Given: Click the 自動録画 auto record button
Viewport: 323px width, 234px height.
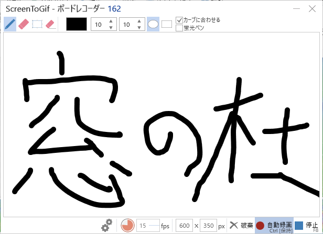Looking at the screenshot, I should tap(274, 226).
